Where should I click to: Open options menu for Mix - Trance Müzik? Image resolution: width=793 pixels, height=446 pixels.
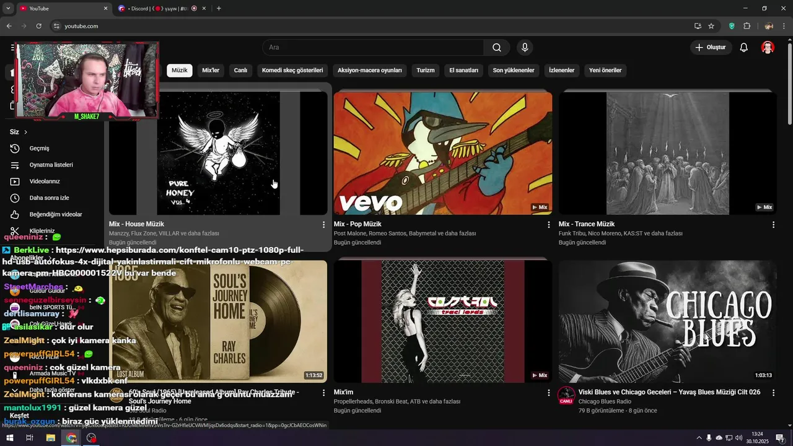773,225
